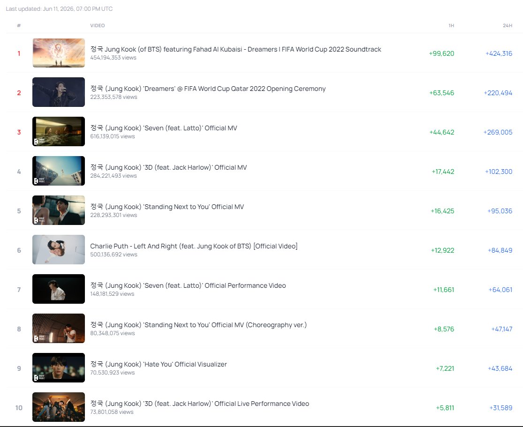Click the 1H value '+12,922'
Viewport: 523px width, 427px height.
click(443, 250)
